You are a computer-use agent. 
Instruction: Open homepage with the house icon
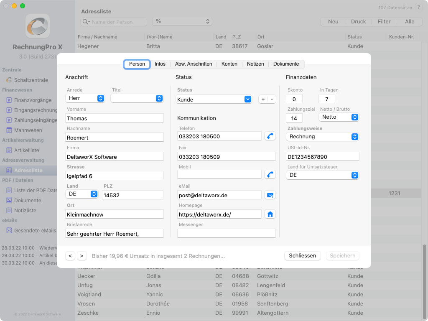(270, 214)
